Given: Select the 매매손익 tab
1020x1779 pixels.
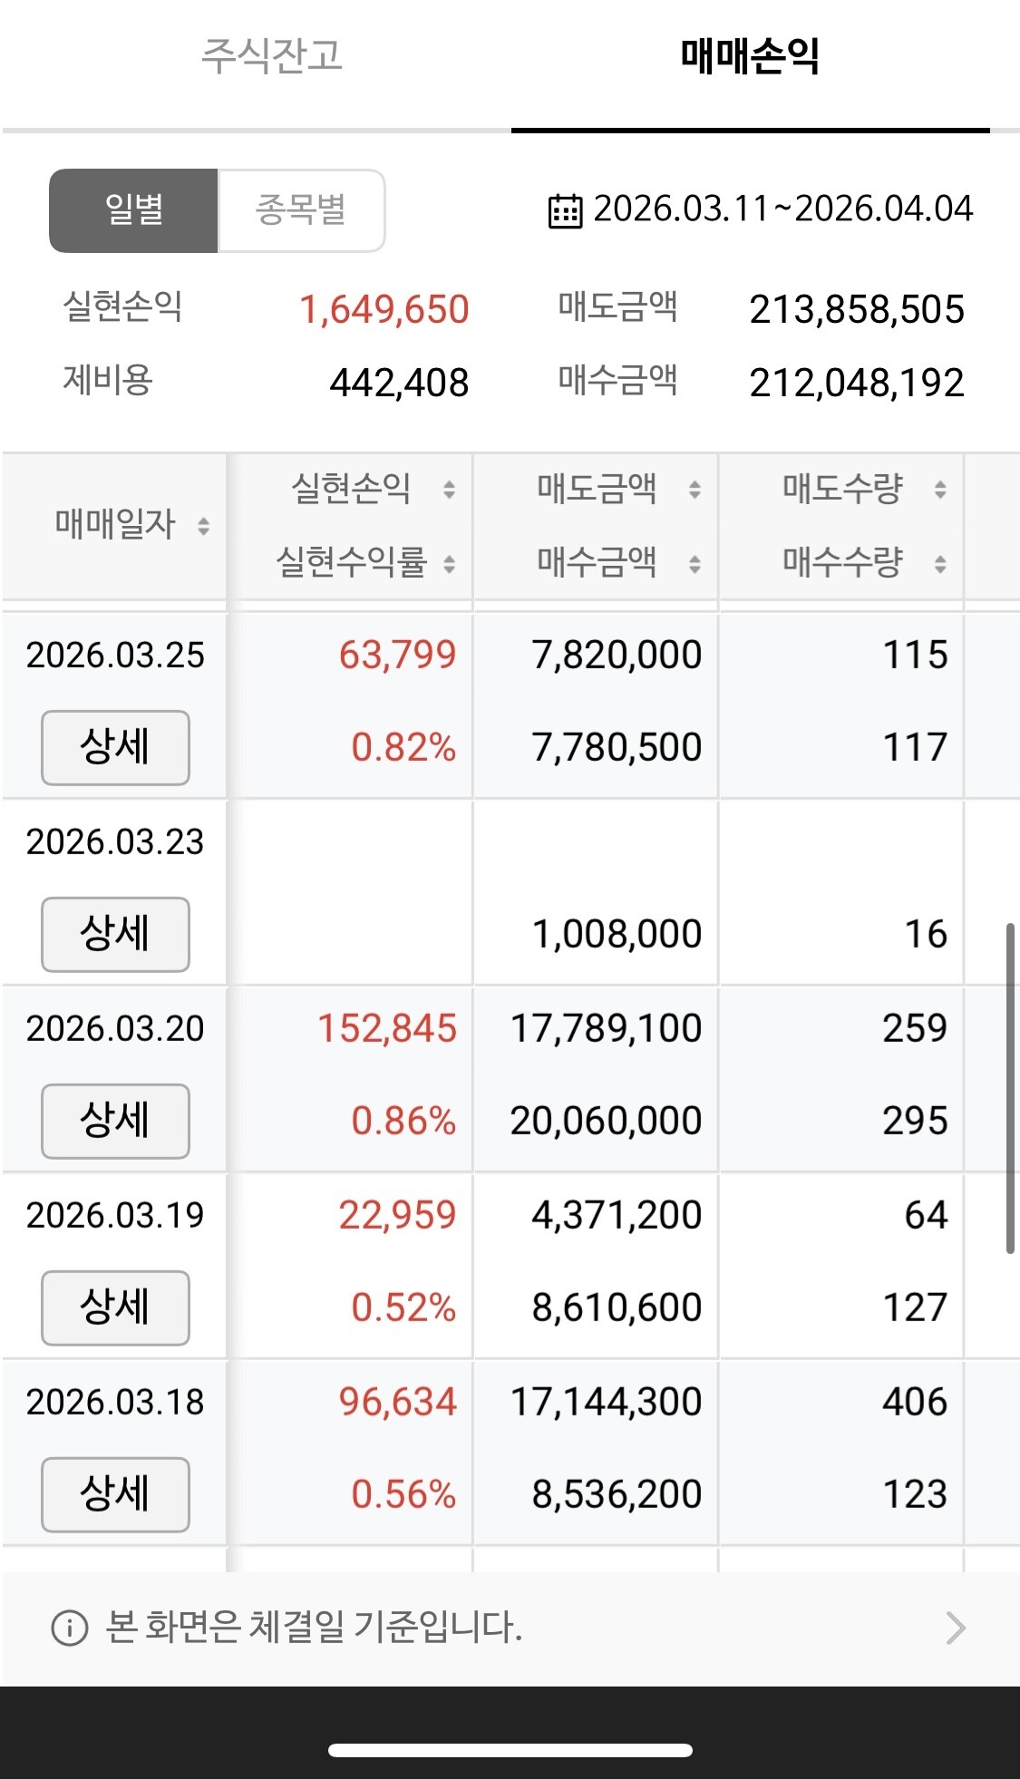Looking at the screenshot, I should 750,55.
